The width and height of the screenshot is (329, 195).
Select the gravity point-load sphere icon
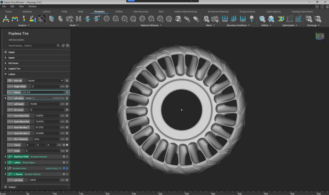coord(251,19)
